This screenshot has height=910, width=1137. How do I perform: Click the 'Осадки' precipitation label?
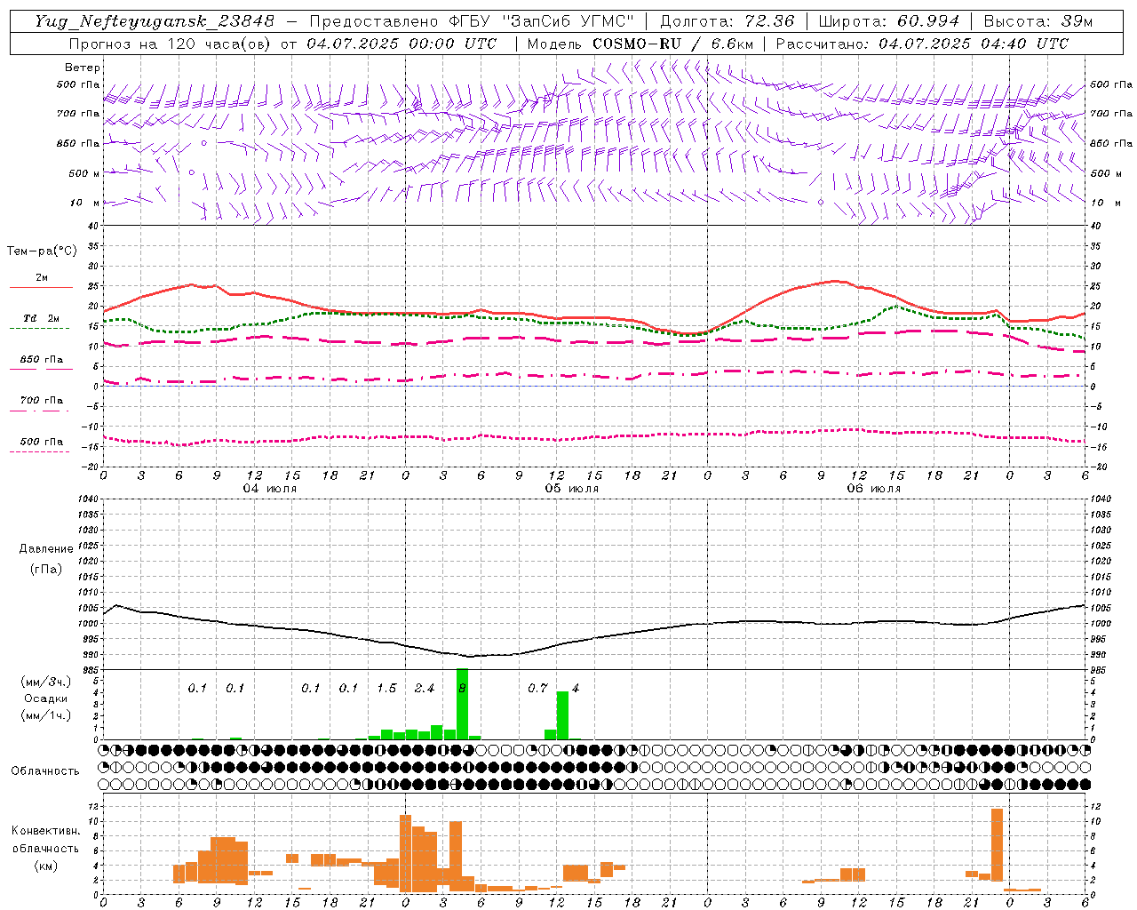click(x=46, y=698)
